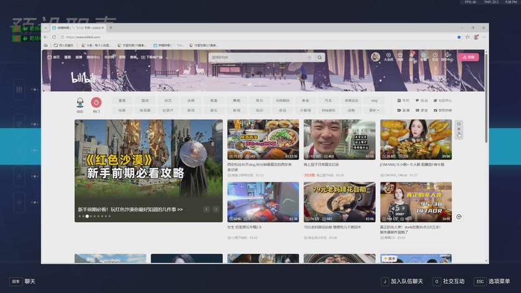Open 历史 history icon in header
The image size is (521, 293).
(435, 57)
